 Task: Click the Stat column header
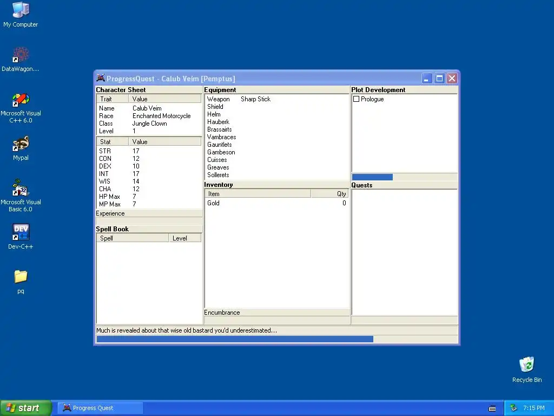(113, 142)
